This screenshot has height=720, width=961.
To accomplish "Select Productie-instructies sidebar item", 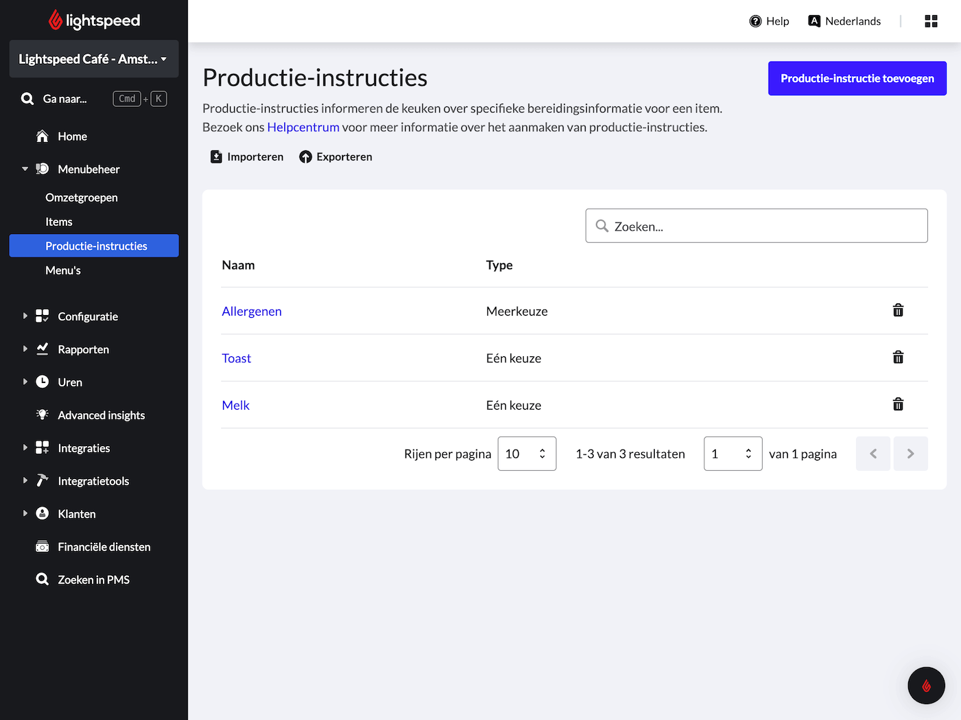I will click(x=94, y=246).
